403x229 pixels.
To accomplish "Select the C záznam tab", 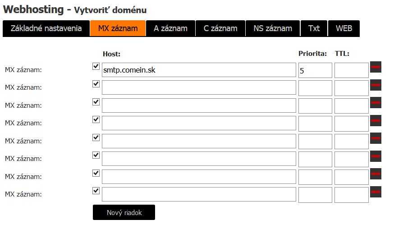I will [220, 28].
